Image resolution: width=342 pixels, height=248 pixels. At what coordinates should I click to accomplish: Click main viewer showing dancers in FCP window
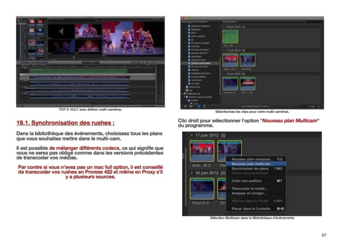(x=133, y=39)
